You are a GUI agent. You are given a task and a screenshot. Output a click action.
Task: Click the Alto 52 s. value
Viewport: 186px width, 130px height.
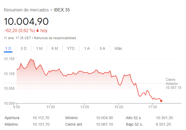point(164,118)
